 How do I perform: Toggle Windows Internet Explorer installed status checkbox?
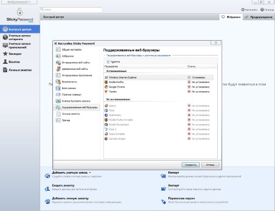(x=189, y=77)
